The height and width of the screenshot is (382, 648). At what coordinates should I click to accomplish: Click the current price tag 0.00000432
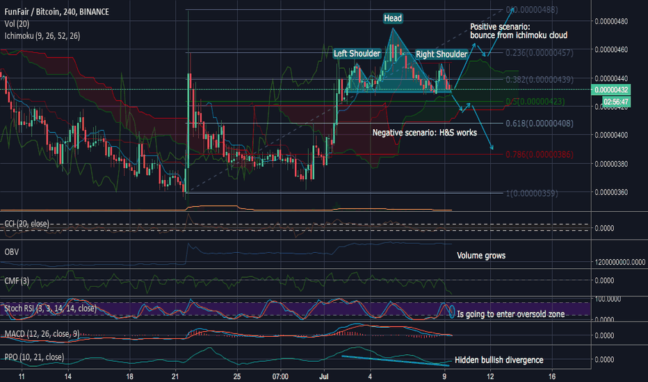[x=610, y=90]
